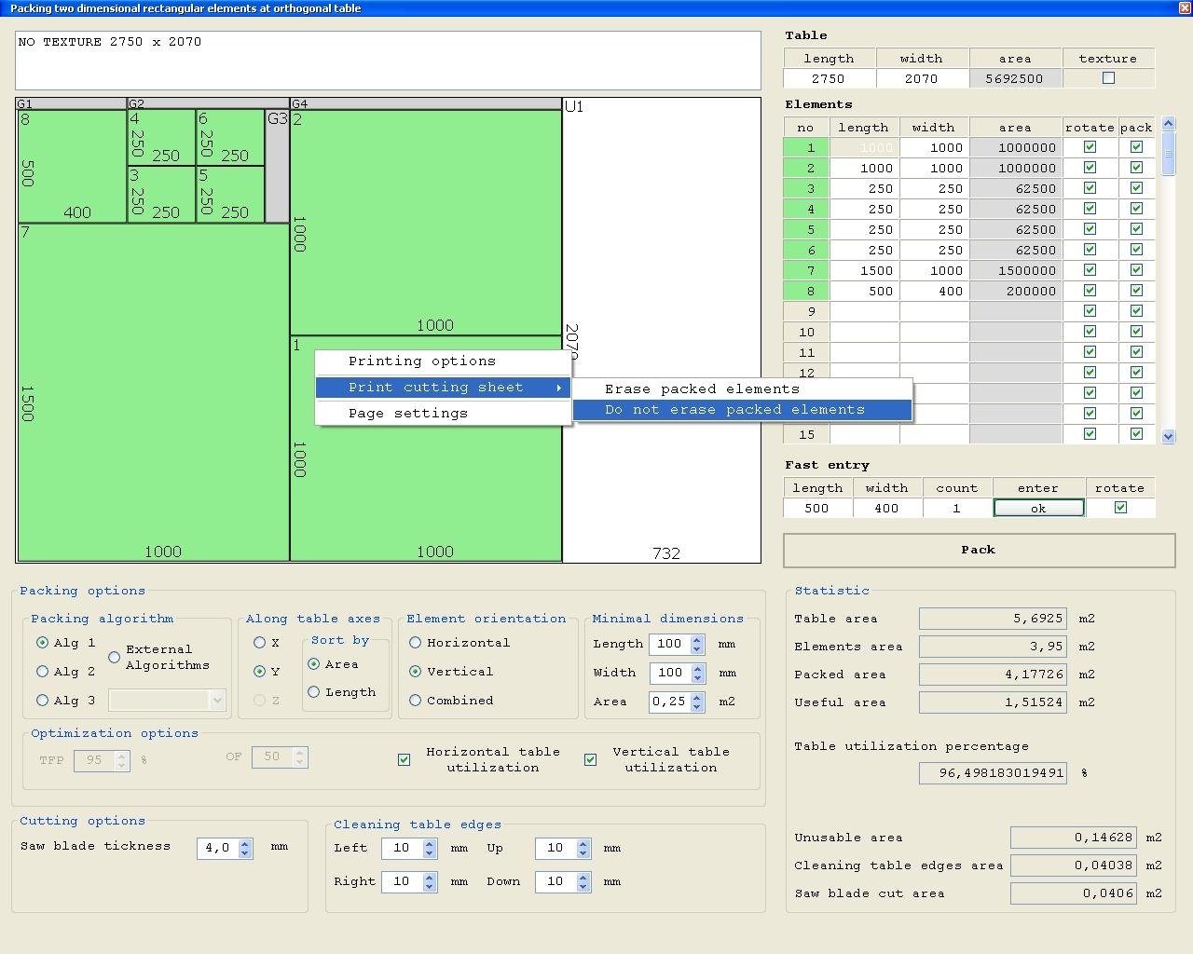The height and width of the screenshot is (954, 1193).
Task: Increase Left cleaning edge value
Action: (x=430, y=843)
